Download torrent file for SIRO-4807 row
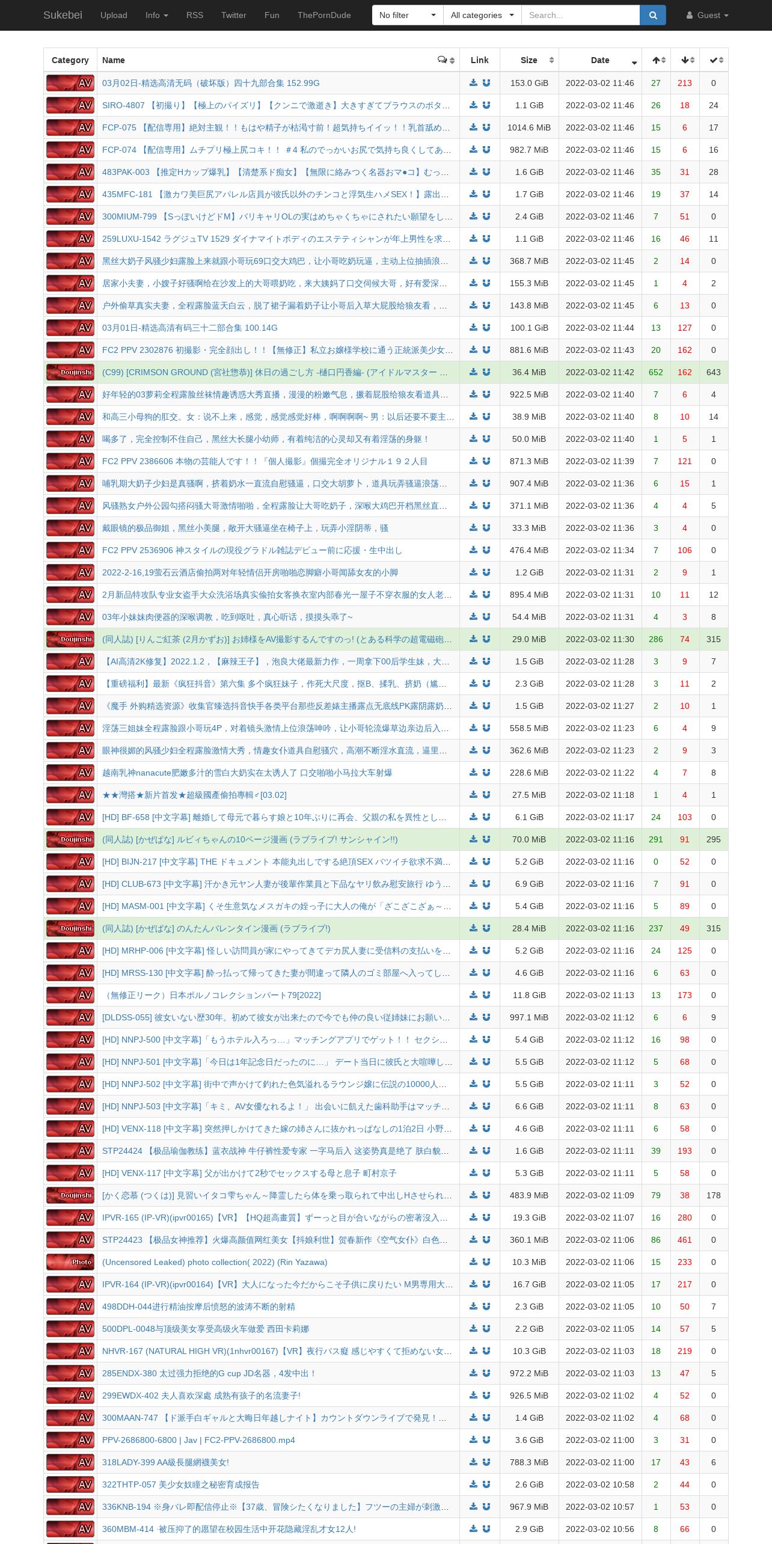772x1544 pixels. click(x=473, y=105)
